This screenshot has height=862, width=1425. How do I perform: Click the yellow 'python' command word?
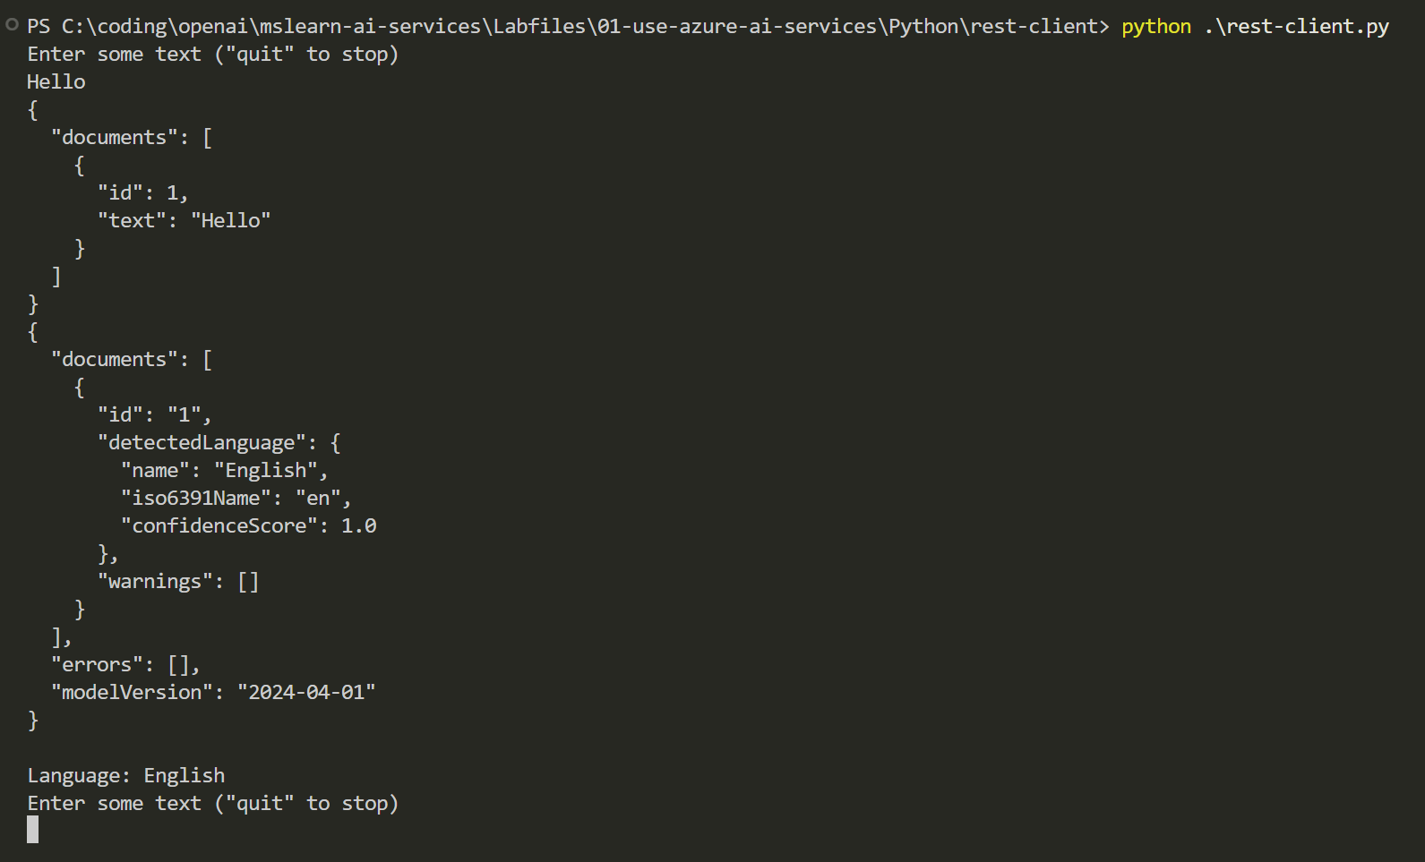click(x=1156, y=27)
